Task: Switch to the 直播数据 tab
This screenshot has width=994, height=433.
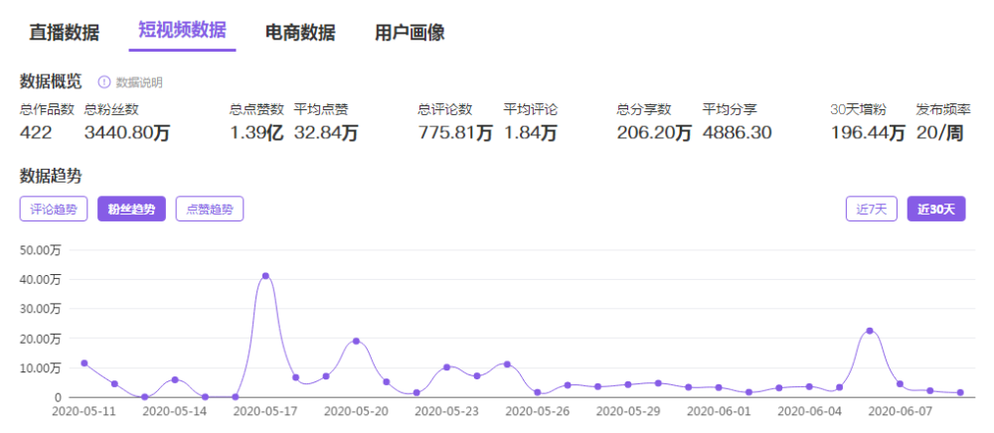Action: [x=64, y=33]
